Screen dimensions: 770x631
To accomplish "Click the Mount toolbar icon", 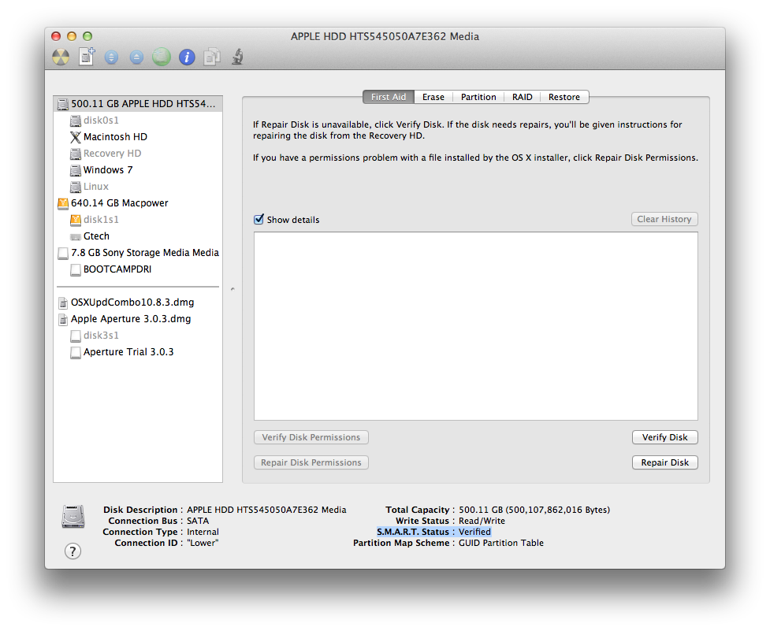I will [x=111, y=58].
